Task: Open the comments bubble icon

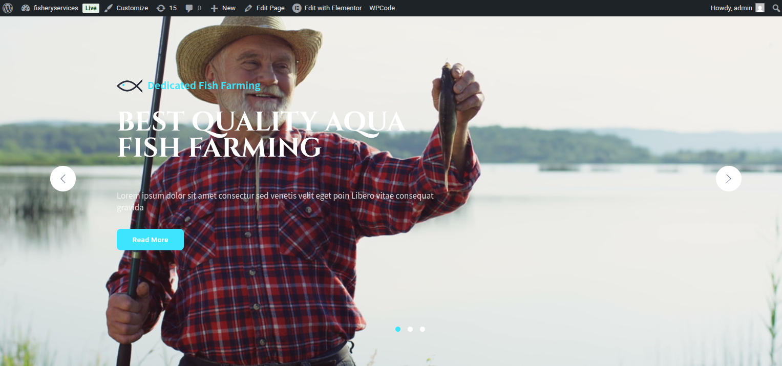Action: click(x=189, y=8)
